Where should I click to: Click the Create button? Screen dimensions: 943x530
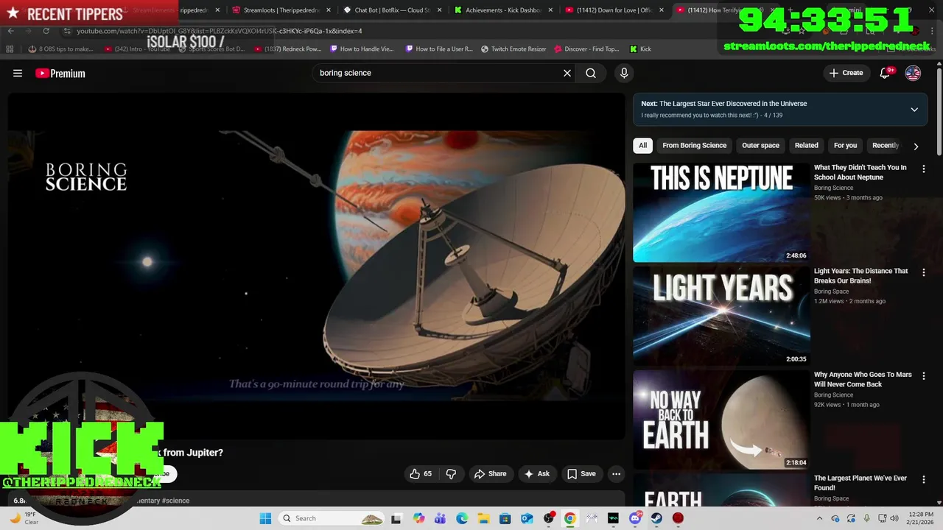(846, 73)
